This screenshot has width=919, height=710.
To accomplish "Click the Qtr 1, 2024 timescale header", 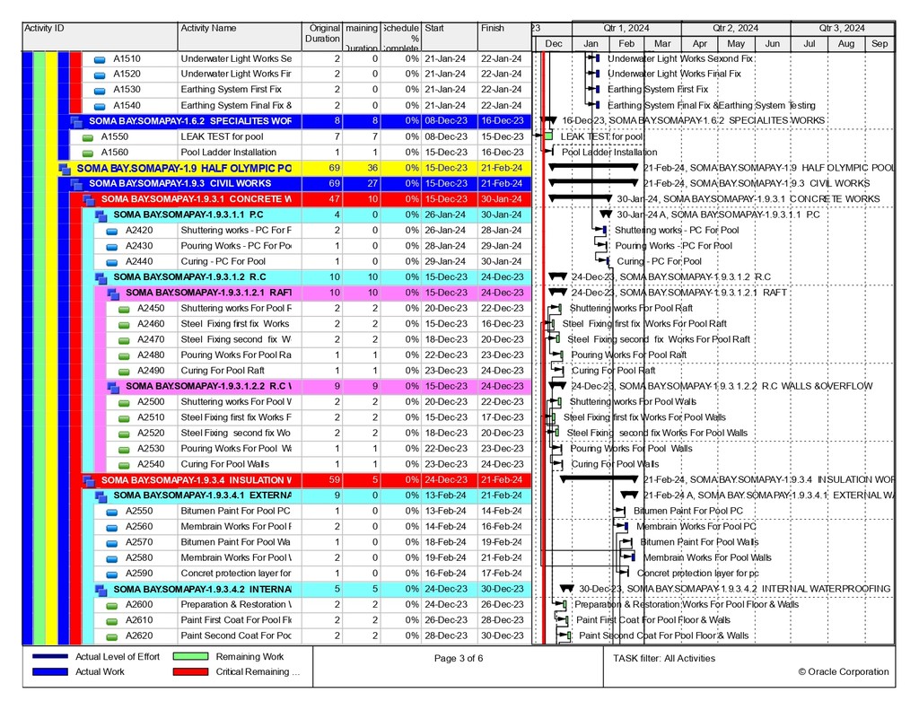I will (626, 28).
